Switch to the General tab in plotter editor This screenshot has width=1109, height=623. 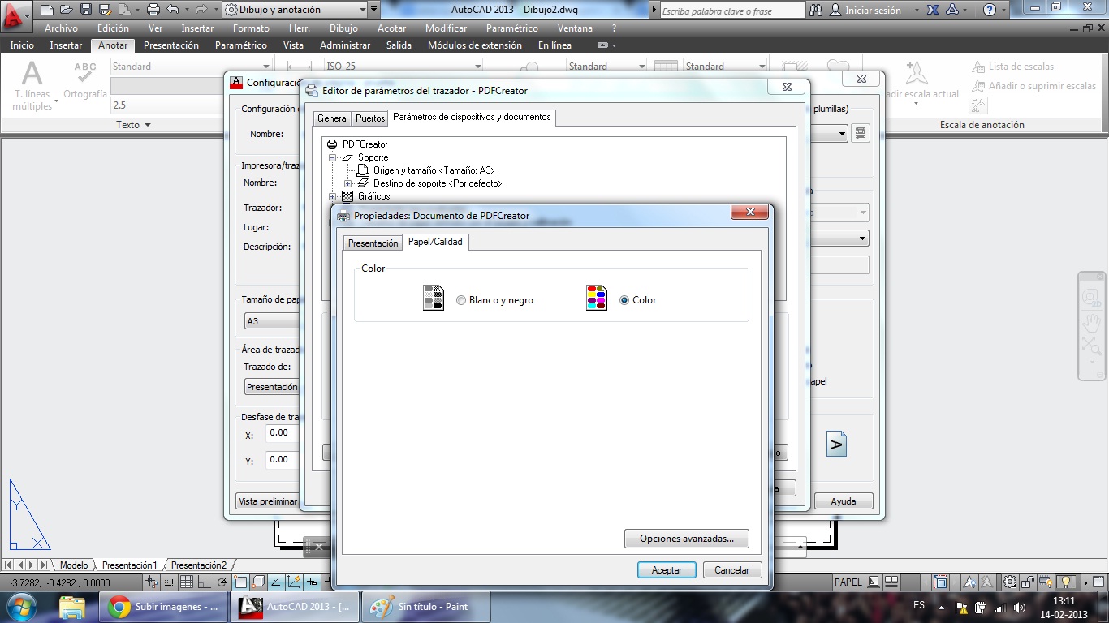333,118
